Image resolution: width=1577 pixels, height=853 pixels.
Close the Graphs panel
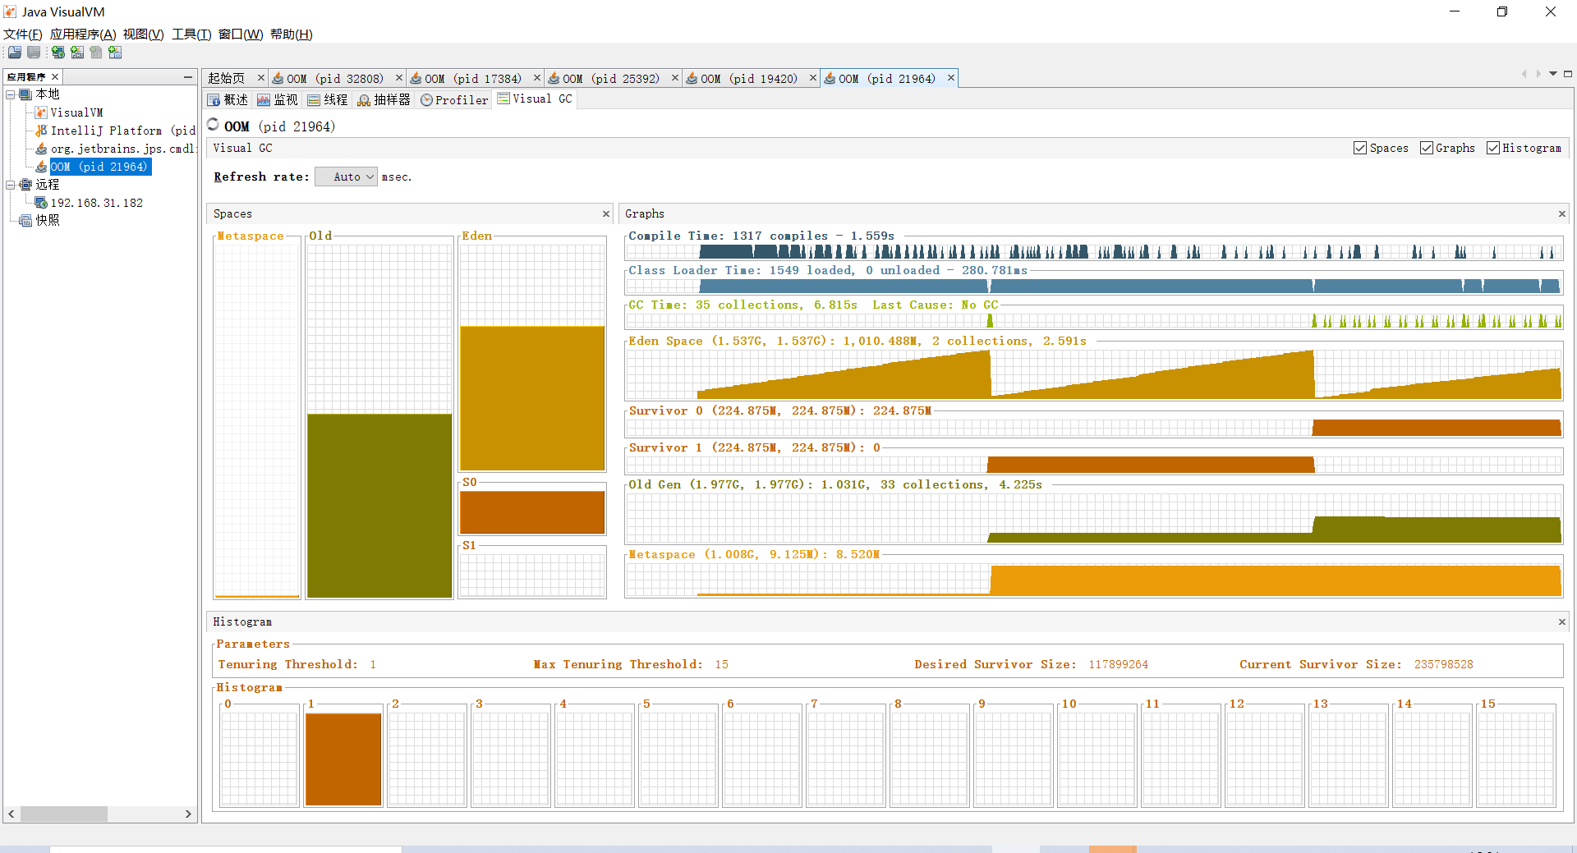tap(1562, 213)
